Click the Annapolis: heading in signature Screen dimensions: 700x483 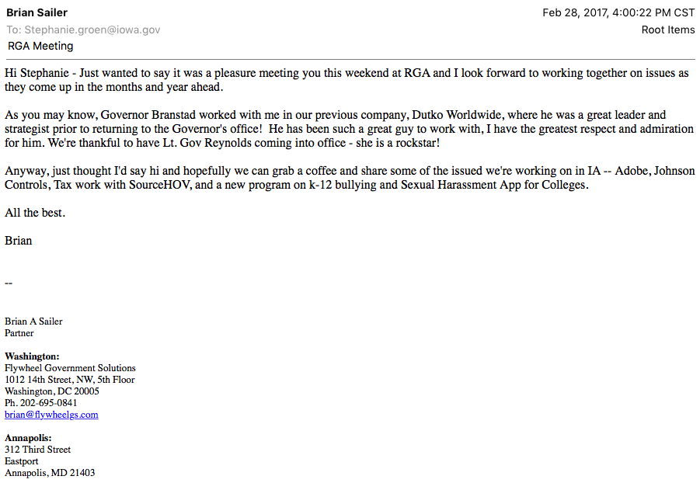28,438
